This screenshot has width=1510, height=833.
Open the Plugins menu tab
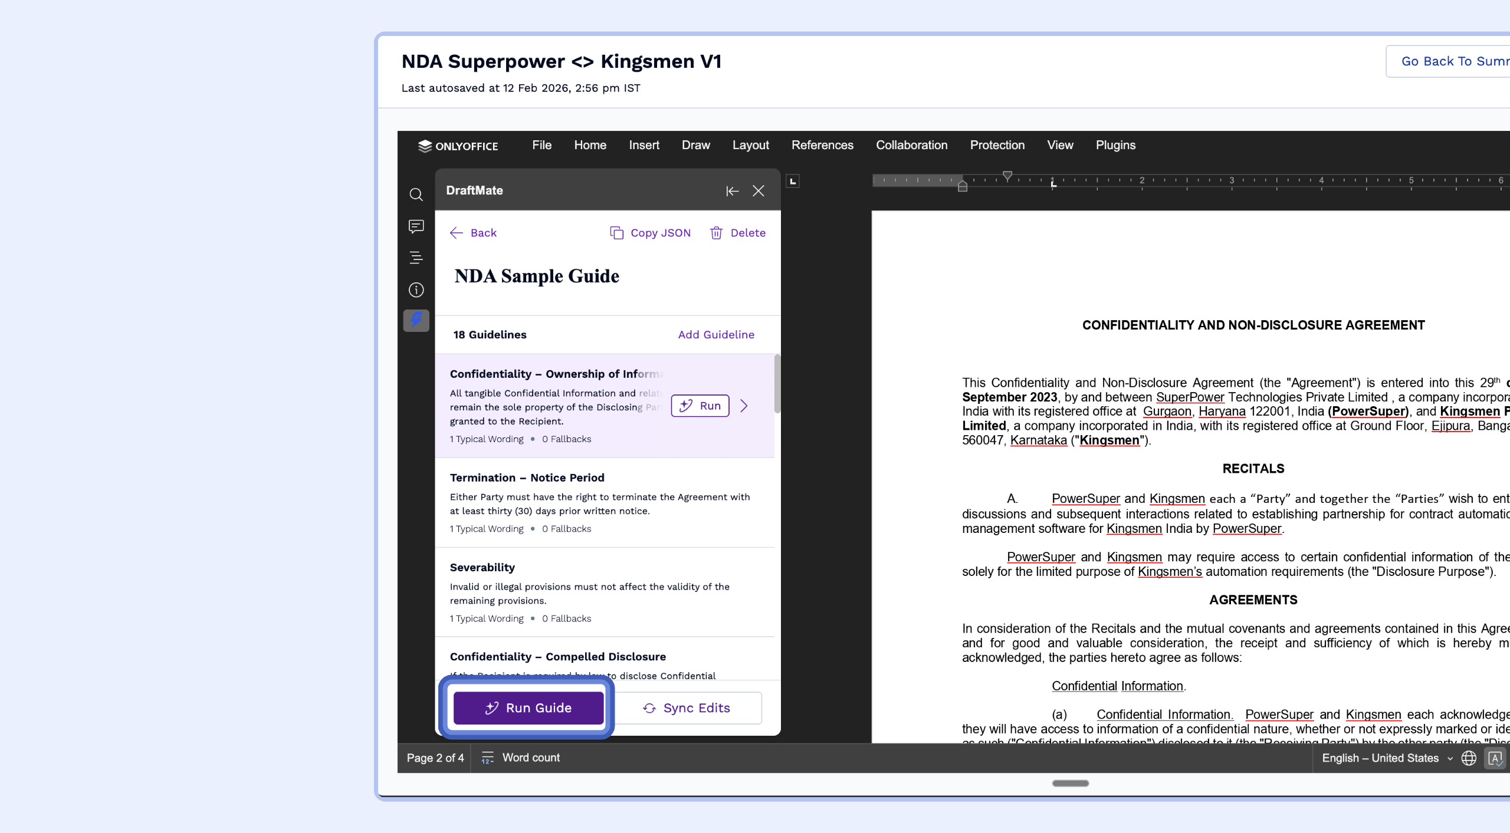1115,145
